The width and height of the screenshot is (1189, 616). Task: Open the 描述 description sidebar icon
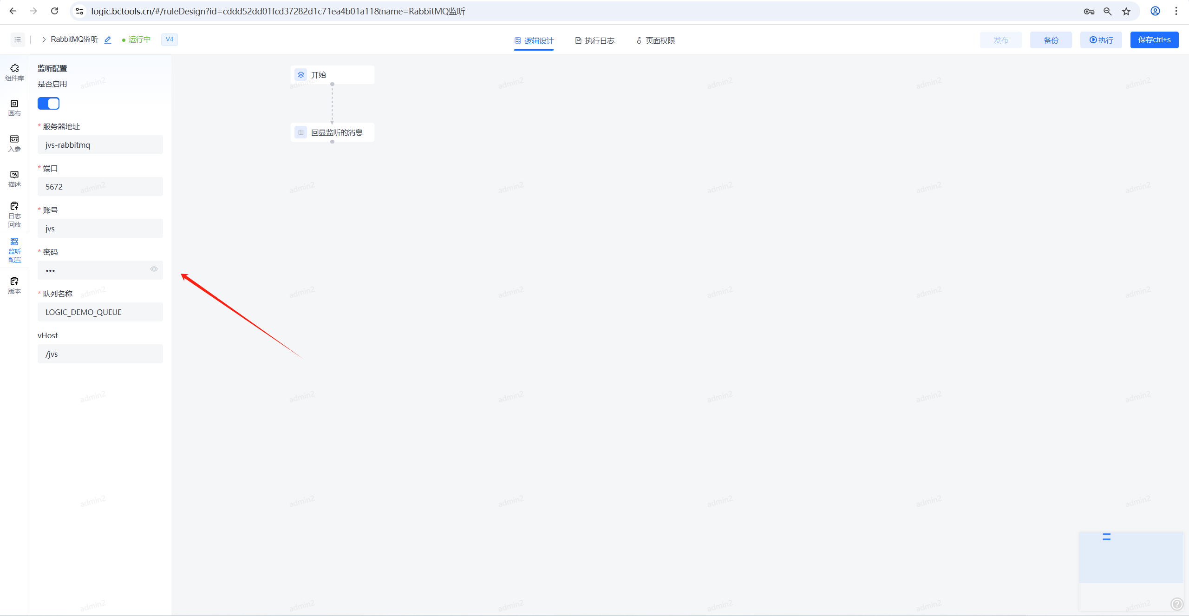pos(14,178)
